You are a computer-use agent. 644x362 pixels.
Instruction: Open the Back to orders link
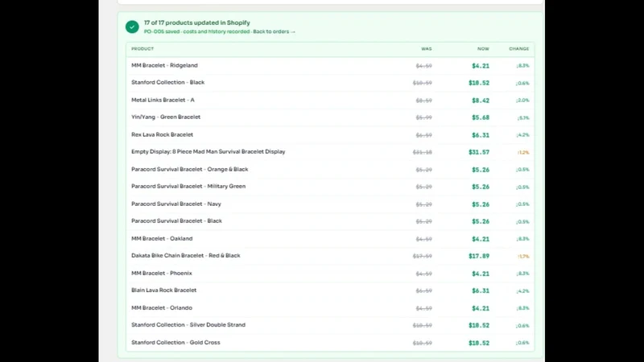coord(274,31)
